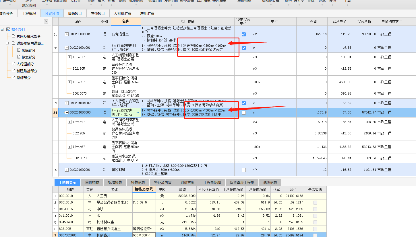
Task: Select the 道路修复与道路… tree node
Action: tap(30, 43)
